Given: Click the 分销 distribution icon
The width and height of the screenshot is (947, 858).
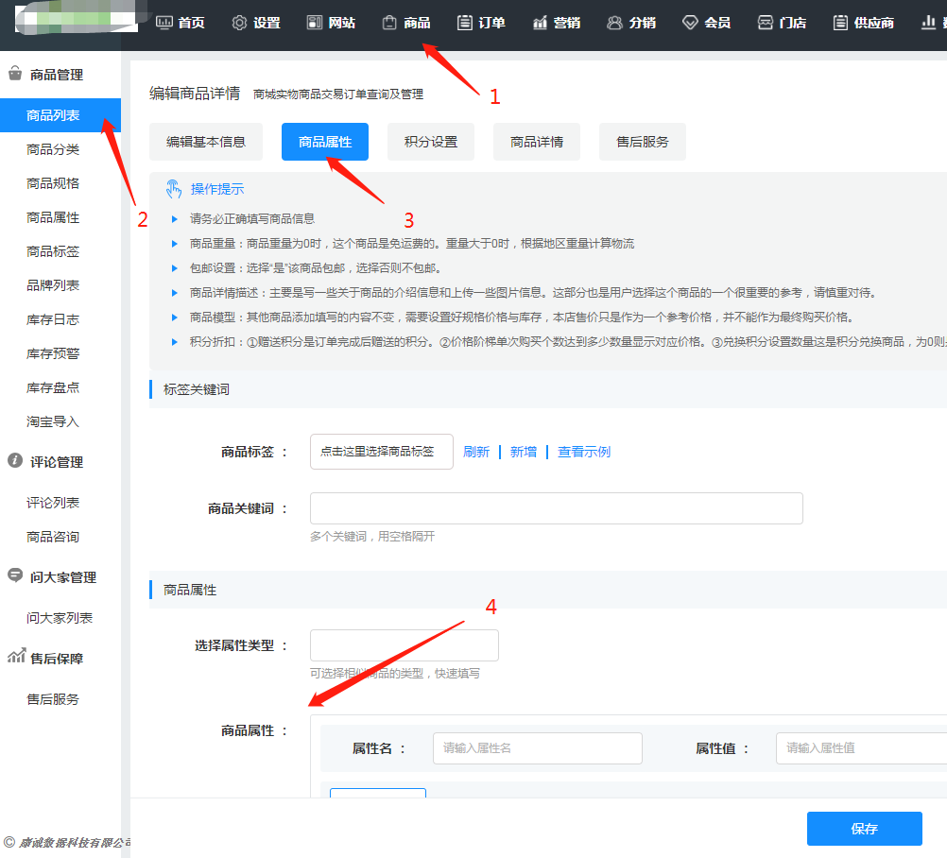Looking at the screenshot, I should [615, 23].
